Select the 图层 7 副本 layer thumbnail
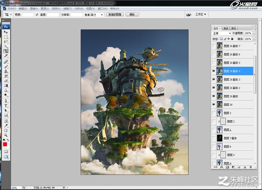Viewport: 262px width, 190px height. (x=219, y=138)
